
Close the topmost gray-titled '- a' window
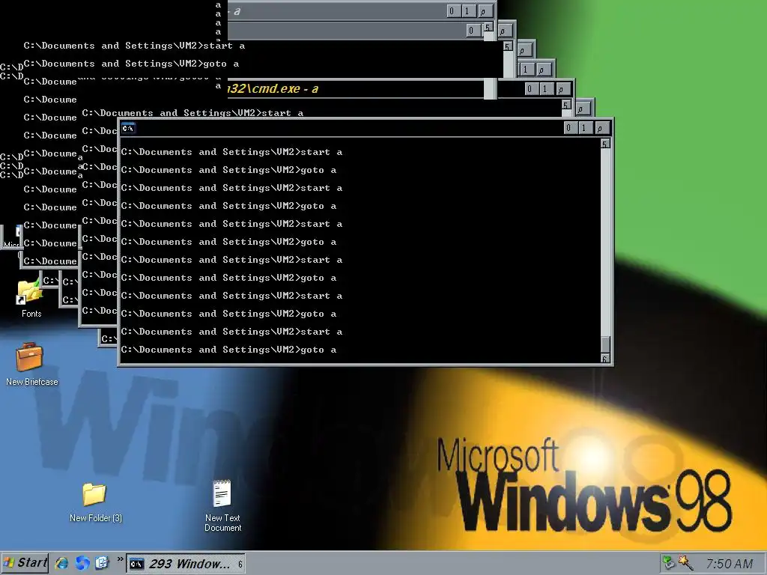[485, 10]
